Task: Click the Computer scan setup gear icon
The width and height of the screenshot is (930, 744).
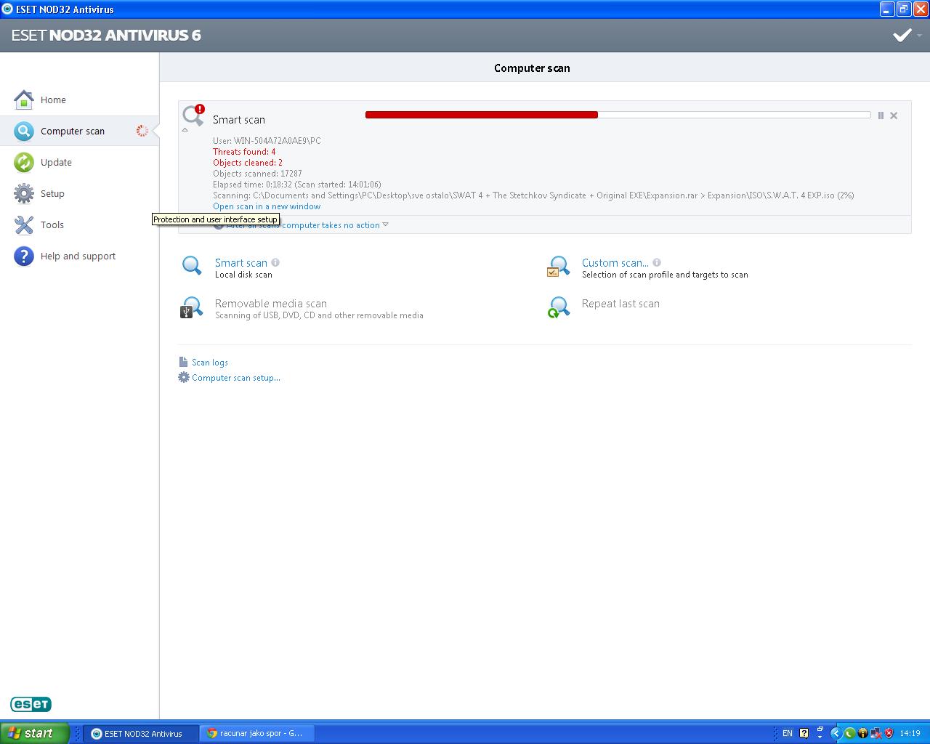Action: pos(184,377)
